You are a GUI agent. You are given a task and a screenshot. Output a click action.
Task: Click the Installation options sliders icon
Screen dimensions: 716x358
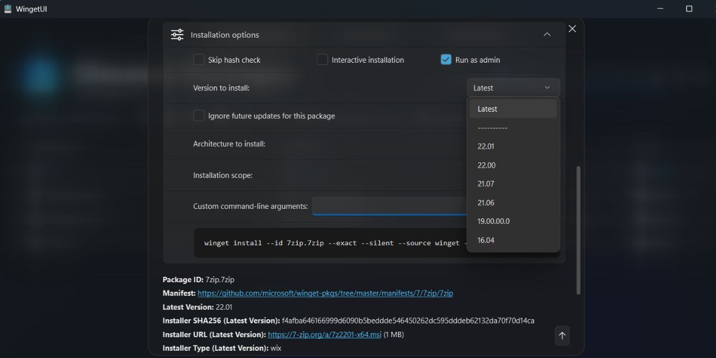(177, 35)
